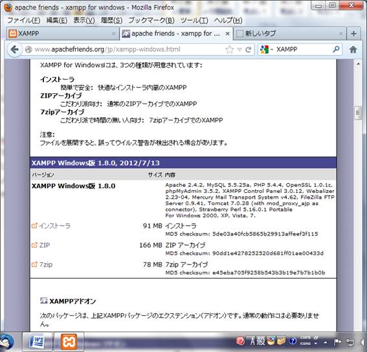
Task: Show hidden tray icons arrow
Action: (x=326, y=343)
